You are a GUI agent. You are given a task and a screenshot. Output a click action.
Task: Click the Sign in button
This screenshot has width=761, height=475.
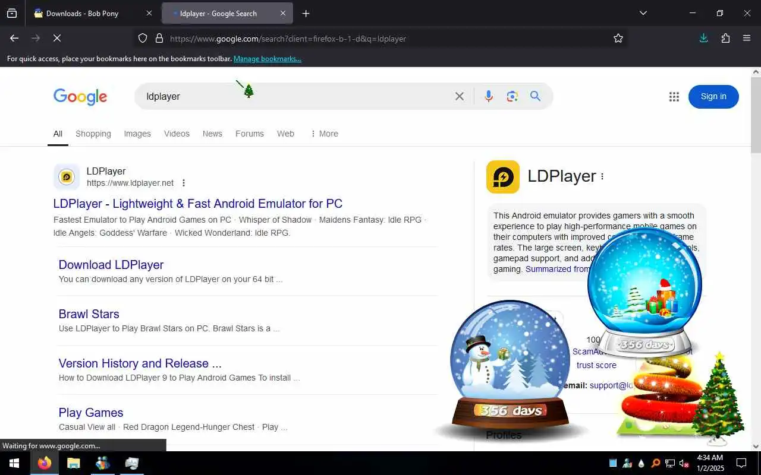(x=713, y=97)
